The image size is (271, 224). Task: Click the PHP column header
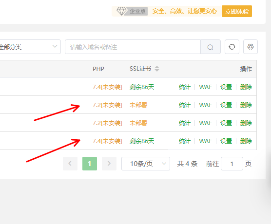tap(98, 69)
